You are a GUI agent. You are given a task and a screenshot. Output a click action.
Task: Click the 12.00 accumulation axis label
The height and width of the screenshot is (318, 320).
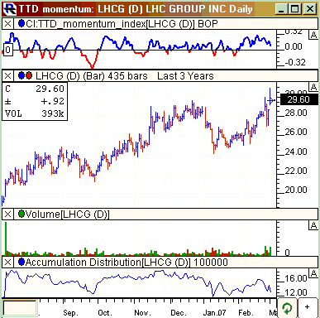pos(296,292)
